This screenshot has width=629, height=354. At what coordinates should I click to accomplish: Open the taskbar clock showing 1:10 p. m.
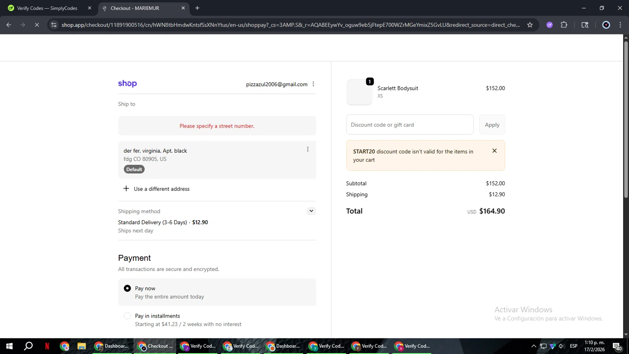point(595,346)
